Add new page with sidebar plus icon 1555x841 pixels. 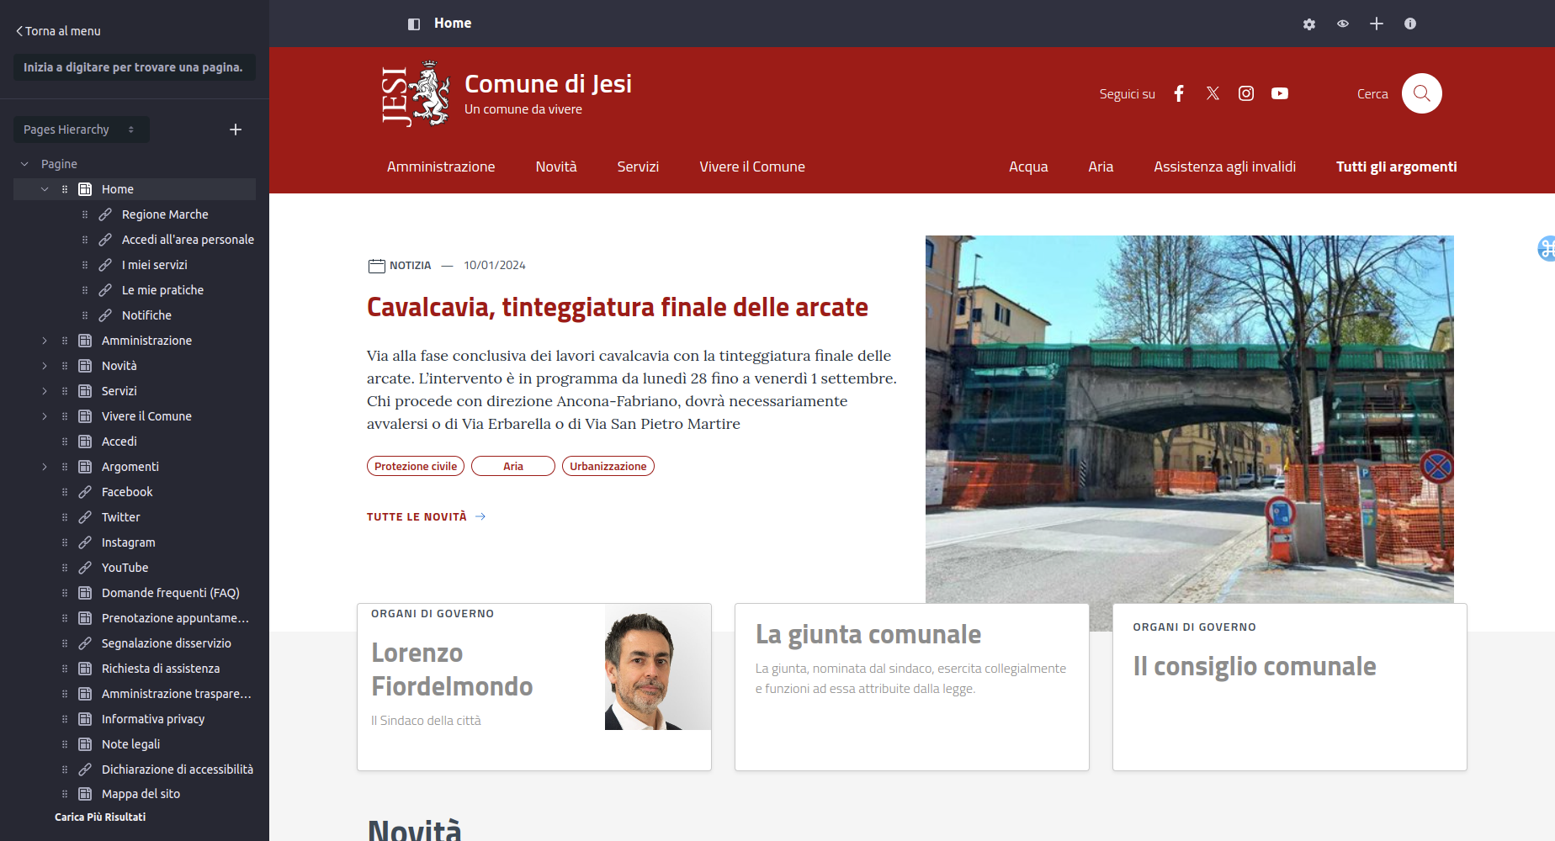pyautogui.click(x=236, y=130)
